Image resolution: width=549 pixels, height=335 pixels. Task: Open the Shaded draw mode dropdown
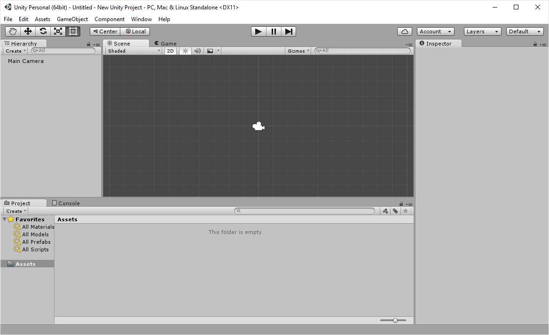pos(133,51)
